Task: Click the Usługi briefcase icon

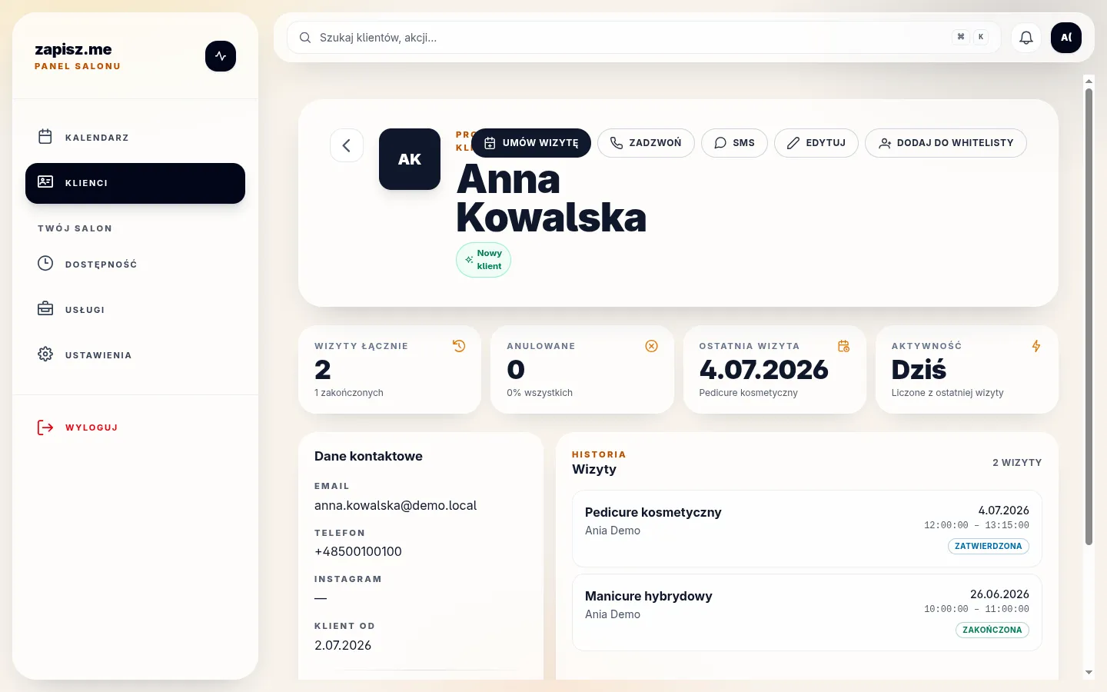Action: 45,309
